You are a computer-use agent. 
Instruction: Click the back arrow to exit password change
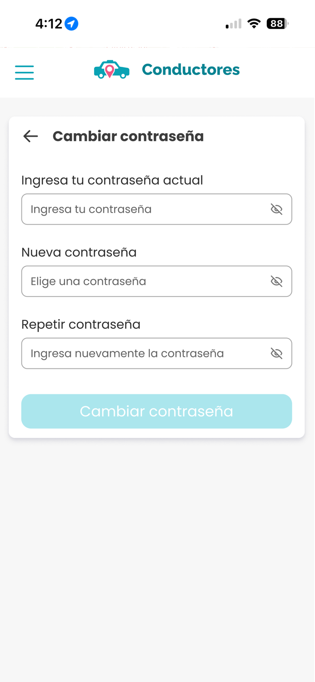[x=30, y=136]
